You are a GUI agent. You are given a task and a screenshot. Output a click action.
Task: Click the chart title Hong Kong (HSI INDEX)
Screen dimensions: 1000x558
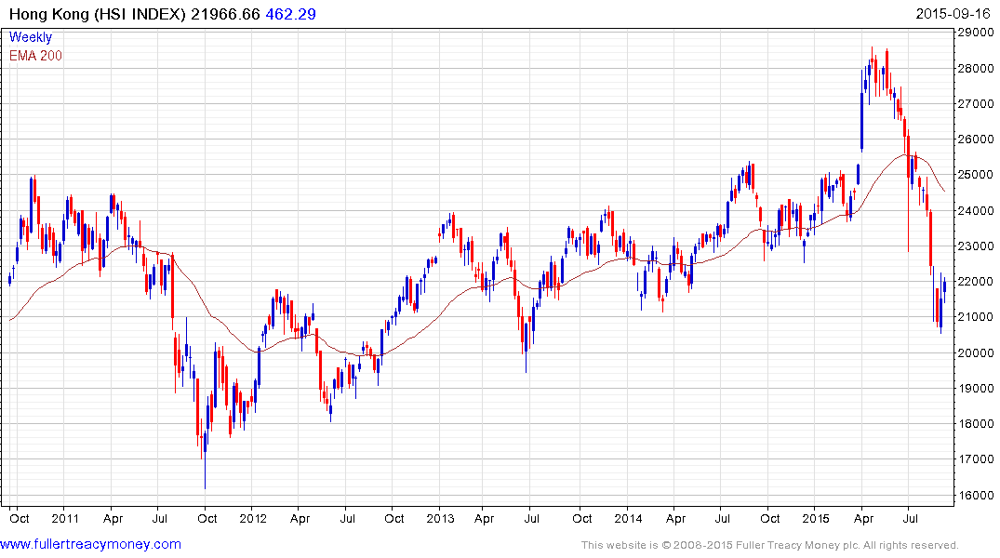click(x=98, y=14)
